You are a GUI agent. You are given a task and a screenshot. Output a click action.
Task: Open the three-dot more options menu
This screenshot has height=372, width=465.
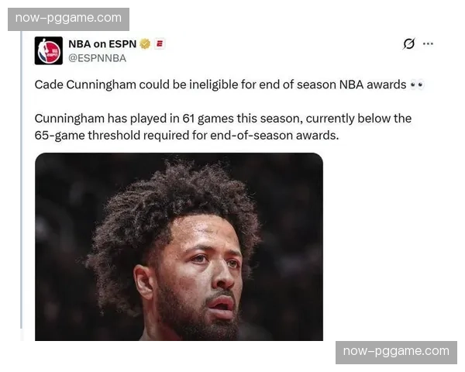[x=428, y=44]
